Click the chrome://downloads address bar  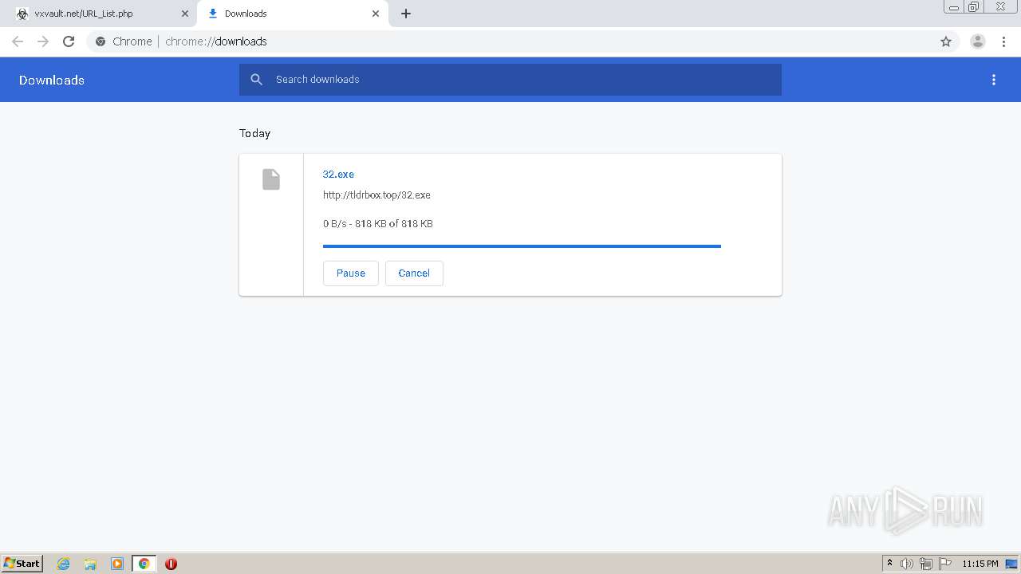(x=522, y=41)
